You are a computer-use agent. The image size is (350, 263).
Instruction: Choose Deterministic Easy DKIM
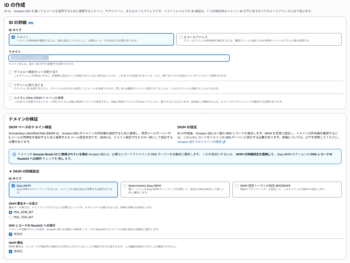click(x=125, y=186)
